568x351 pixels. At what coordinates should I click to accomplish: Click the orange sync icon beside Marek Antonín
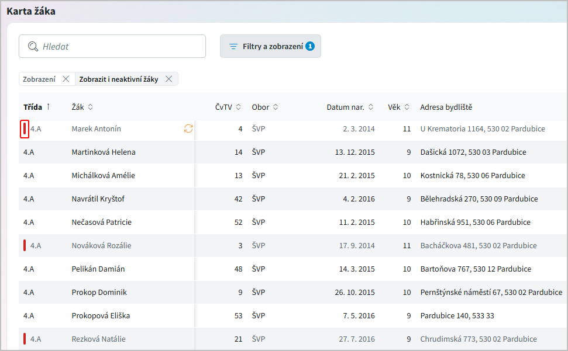coord(188,128)
